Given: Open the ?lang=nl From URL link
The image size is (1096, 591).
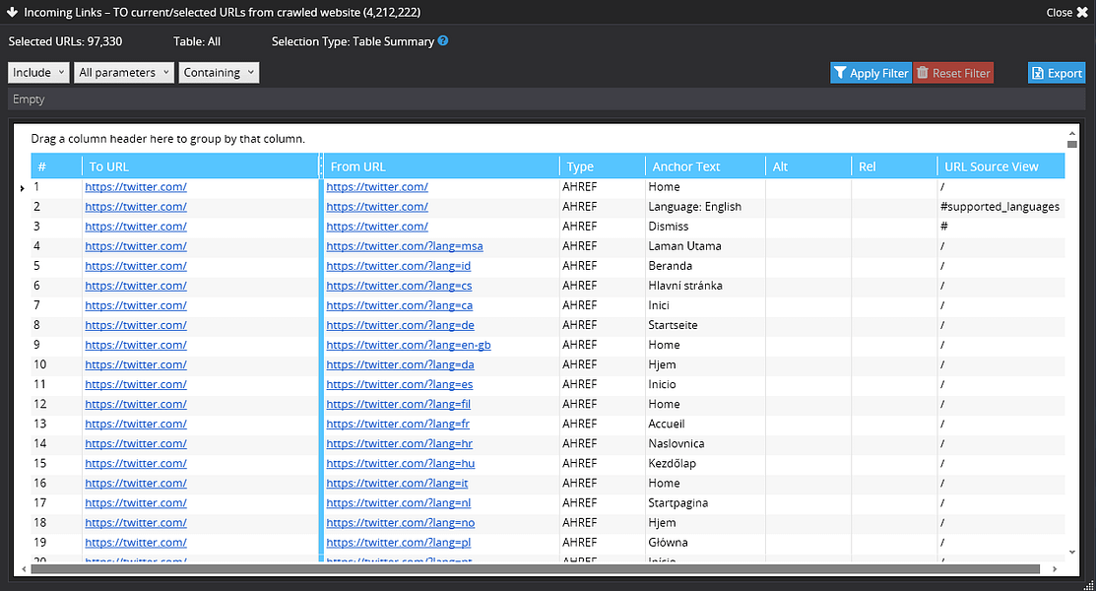Looking at the screenshot, I should pyautogui.click(x=399, y=503).
